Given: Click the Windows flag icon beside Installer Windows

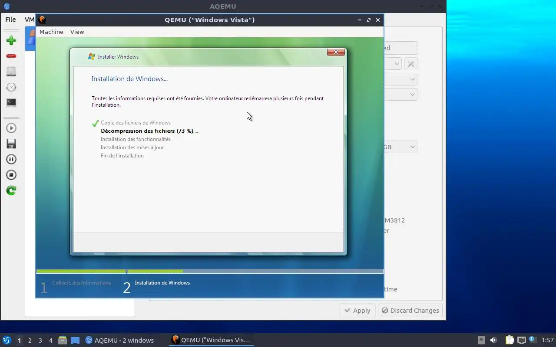Looking at the screenshot, I should pyautogui.click(x=92, y=56).
